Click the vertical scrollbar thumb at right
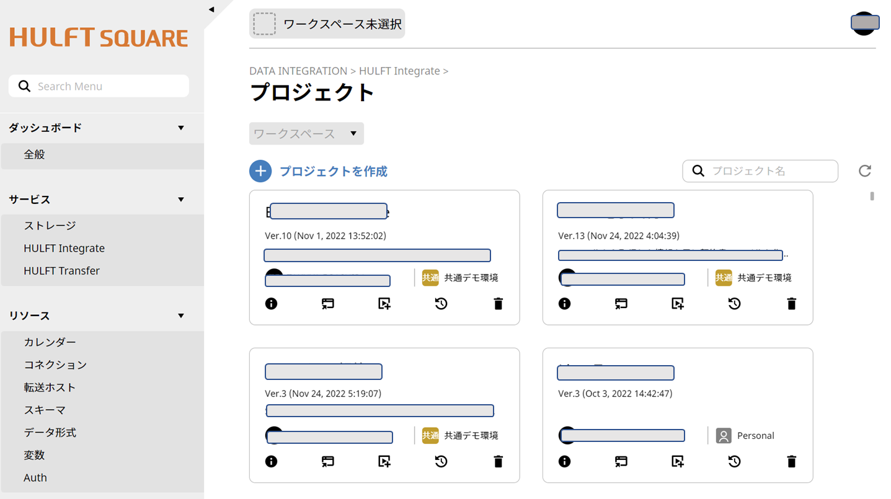 [x=872, y=196]
